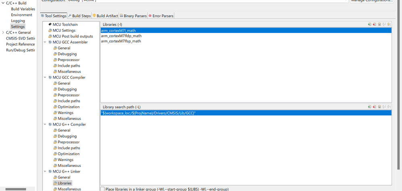Open Preprocessor under MCU GCC Compiler
This screenshot has height=191, width=402.
pyautogui.click(x=66, y=95)
